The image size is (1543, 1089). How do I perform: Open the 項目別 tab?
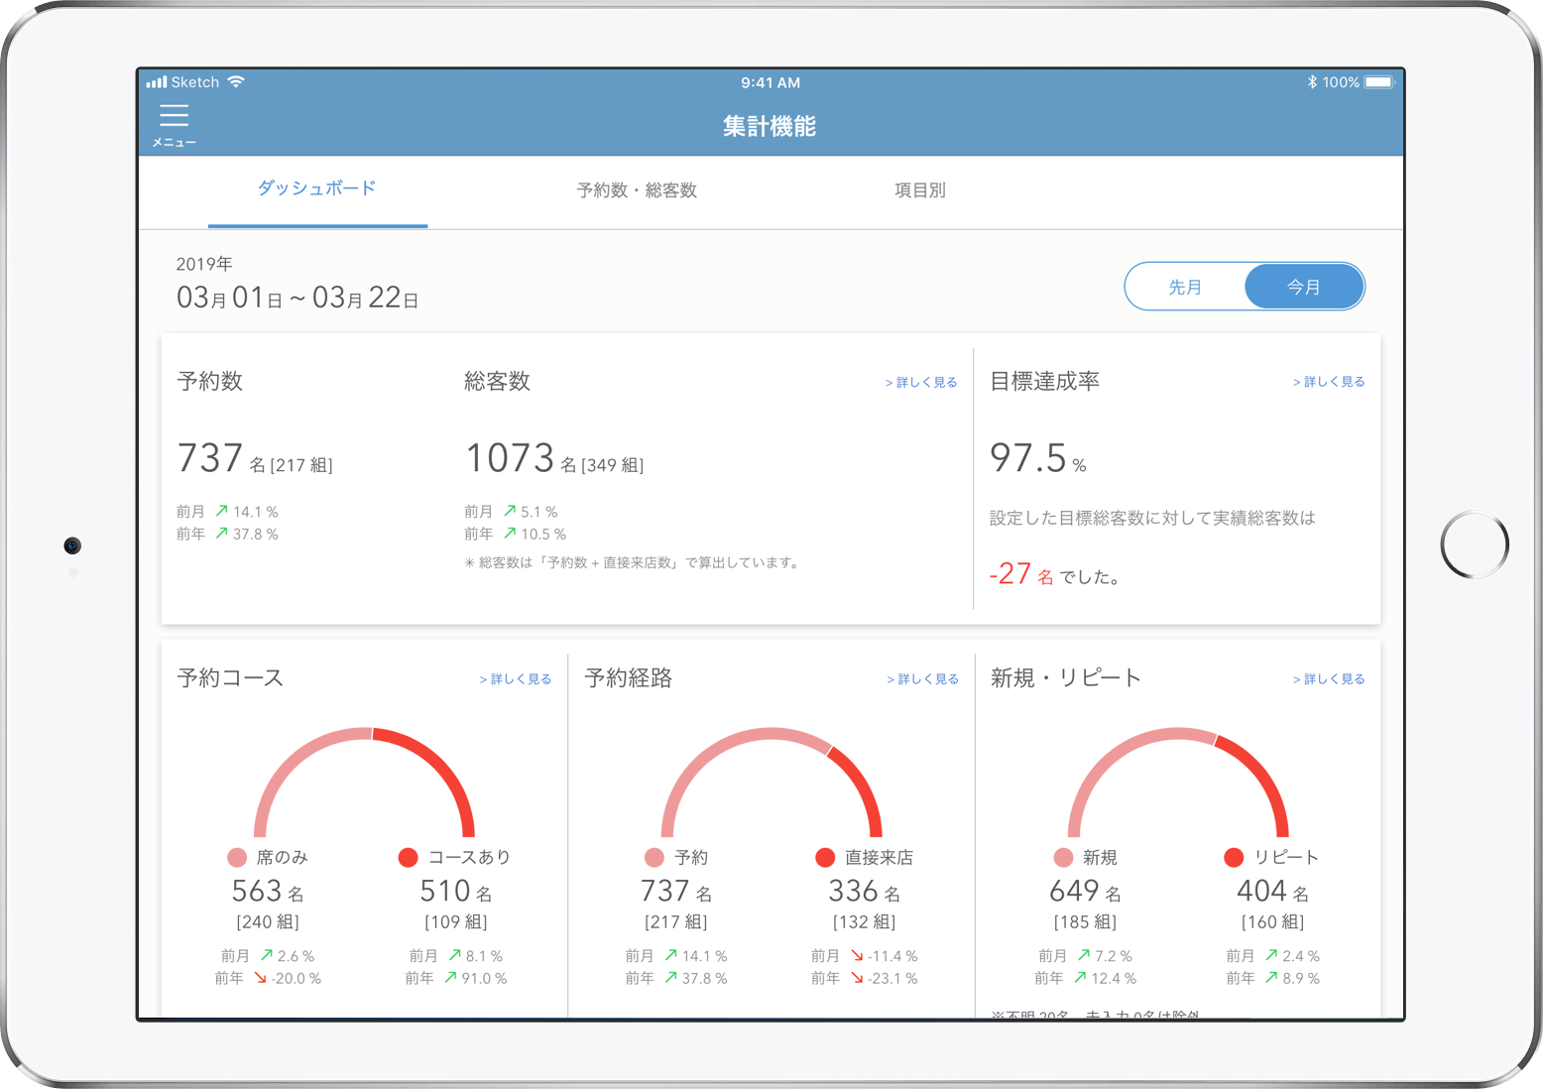(x=919, y=190)
